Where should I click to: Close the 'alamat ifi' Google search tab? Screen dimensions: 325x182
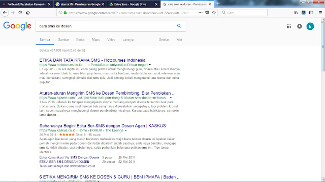(103, 4)
